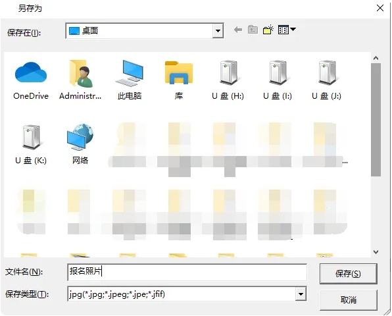Click the 保存(S) button
Viewport: 392px width, 316px height.
coord(348,274)
